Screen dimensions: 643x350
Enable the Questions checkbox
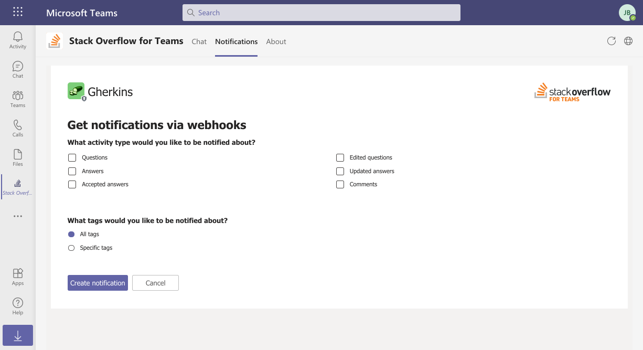pos(72,157)
